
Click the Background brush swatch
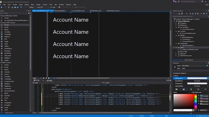(197, 78)
